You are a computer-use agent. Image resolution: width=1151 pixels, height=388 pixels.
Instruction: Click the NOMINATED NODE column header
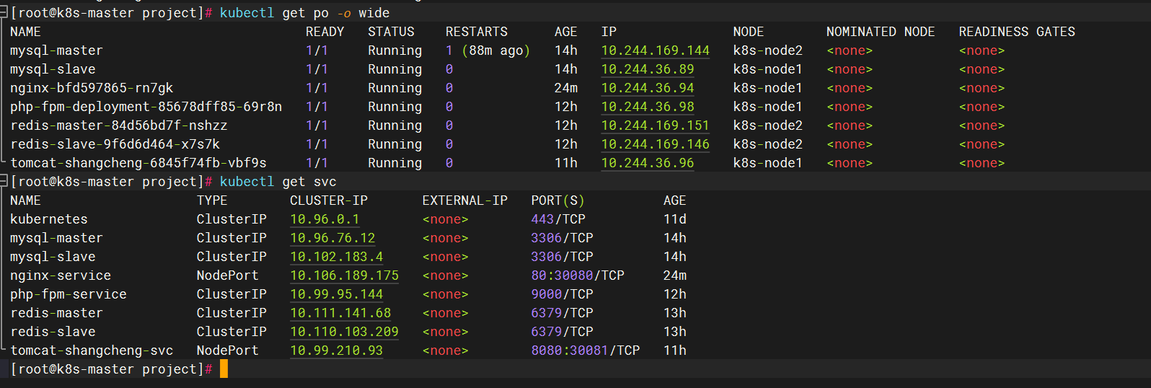[x=881, y=32]
